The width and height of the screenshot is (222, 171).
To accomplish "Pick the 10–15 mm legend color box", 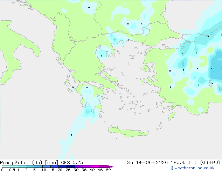I will click(x=47, y=166).
